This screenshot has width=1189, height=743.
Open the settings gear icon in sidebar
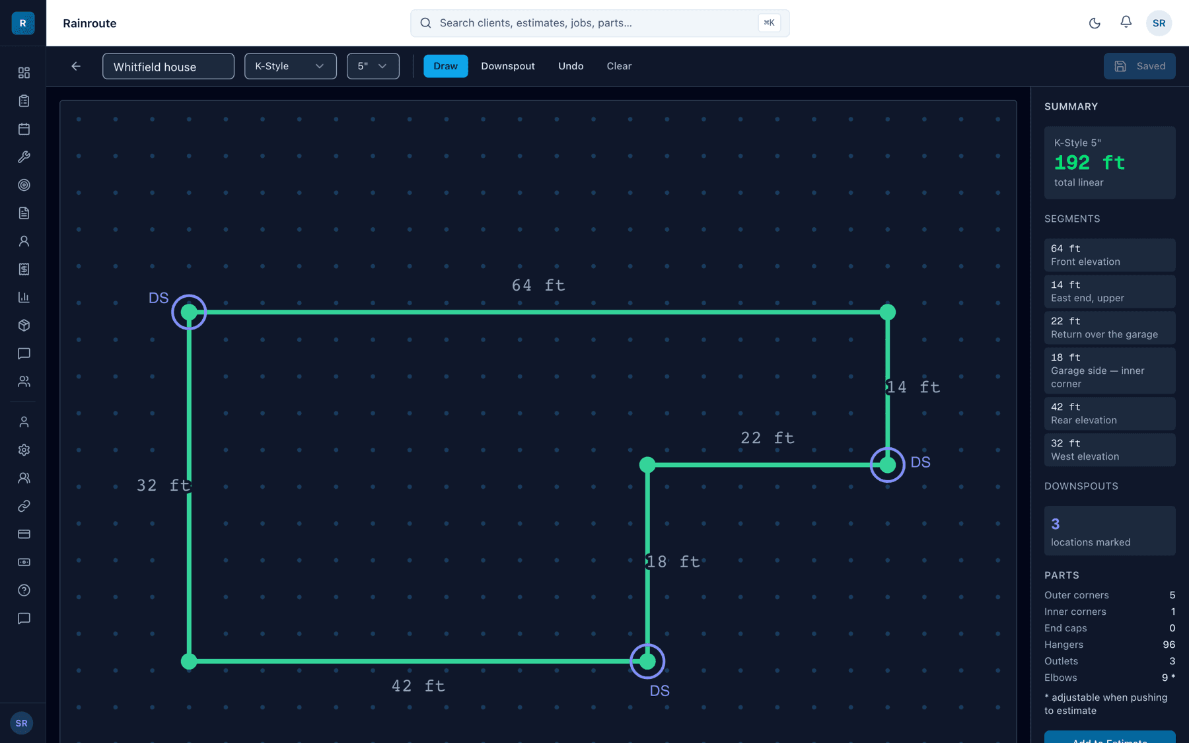point(24,450)
